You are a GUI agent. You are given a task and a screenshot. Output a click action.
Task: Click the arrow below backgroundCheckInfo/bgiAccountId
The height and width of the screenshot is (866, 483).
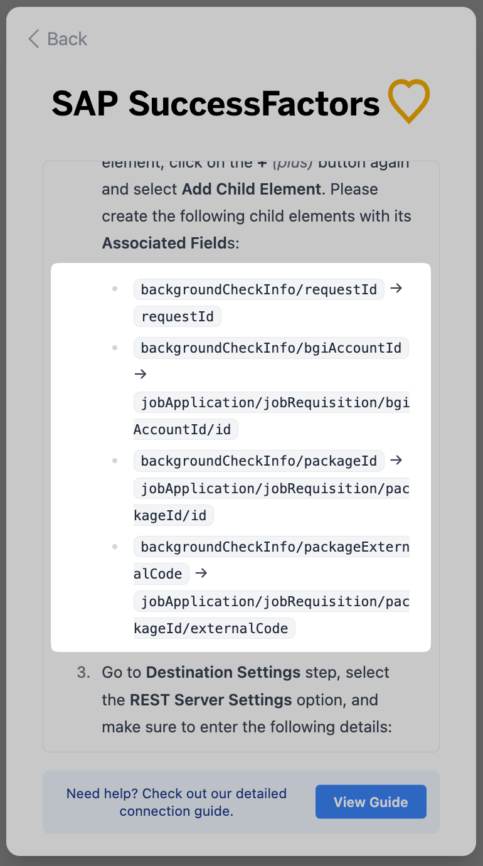[141, 374]
